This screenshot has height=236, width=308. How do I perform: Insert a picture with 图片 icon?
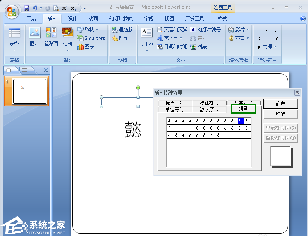(x=35, y=37)
